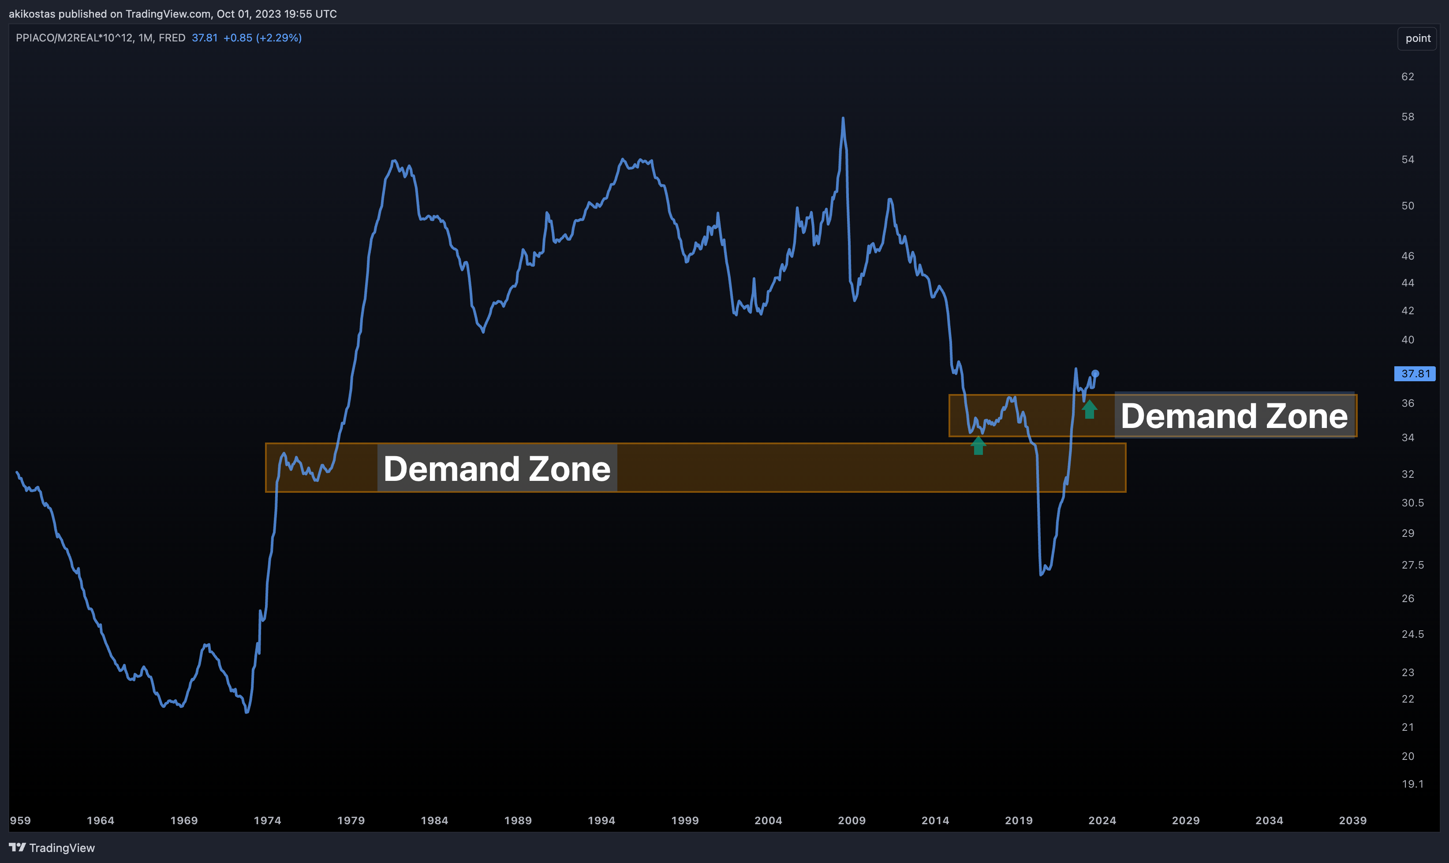Click the 50 price scale label
This screenshot has width=1449, height=863.
pyautogui.click(x=1408, y=206)
